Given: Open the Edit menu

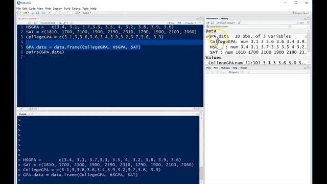Looking at the screenshot, I should pyautogui.click(x=25, y=9).
